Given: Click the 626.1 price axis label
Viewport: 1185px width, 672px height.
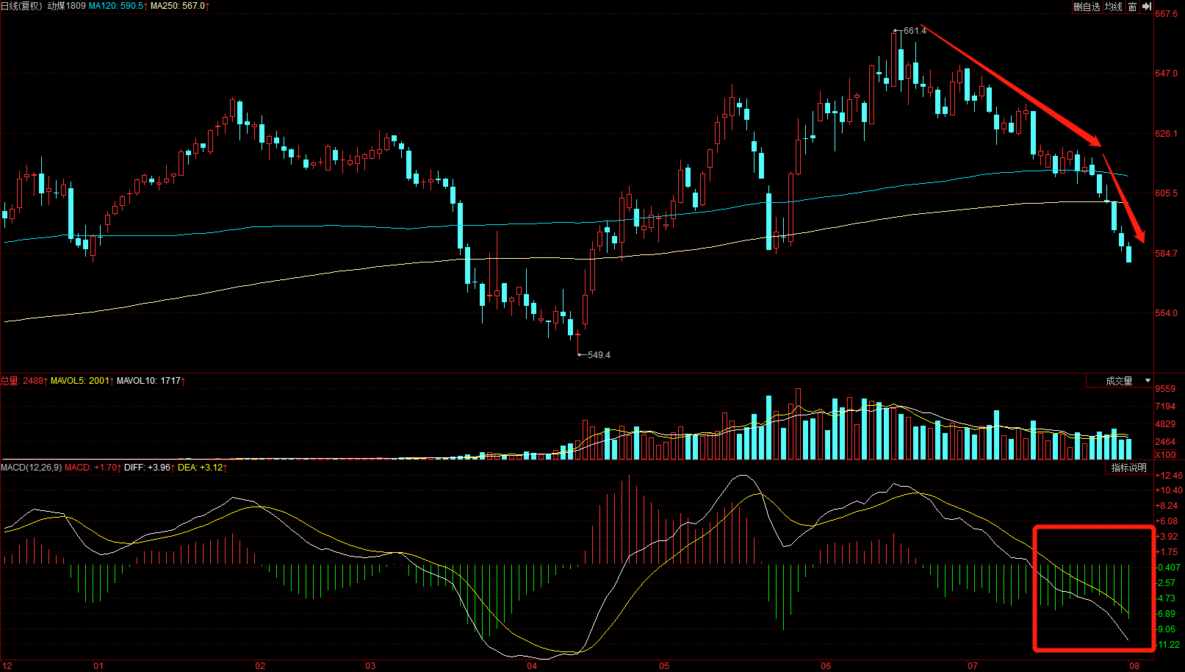Looking at the screenshot, I should (x=1166, y=134).
